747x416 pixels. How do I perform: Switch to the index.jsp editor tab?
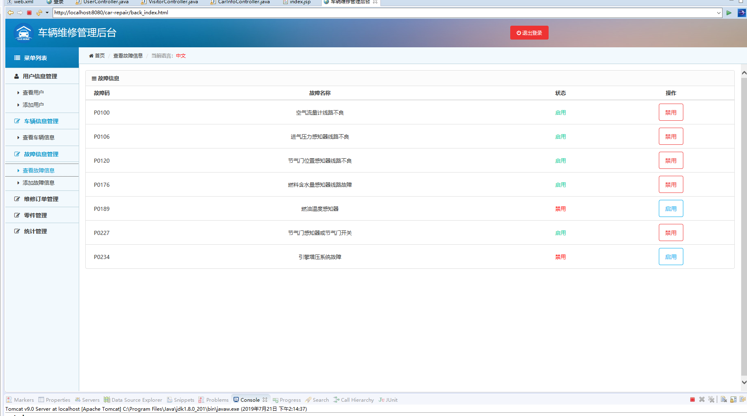pyautogui.click(x=299, y=2)
